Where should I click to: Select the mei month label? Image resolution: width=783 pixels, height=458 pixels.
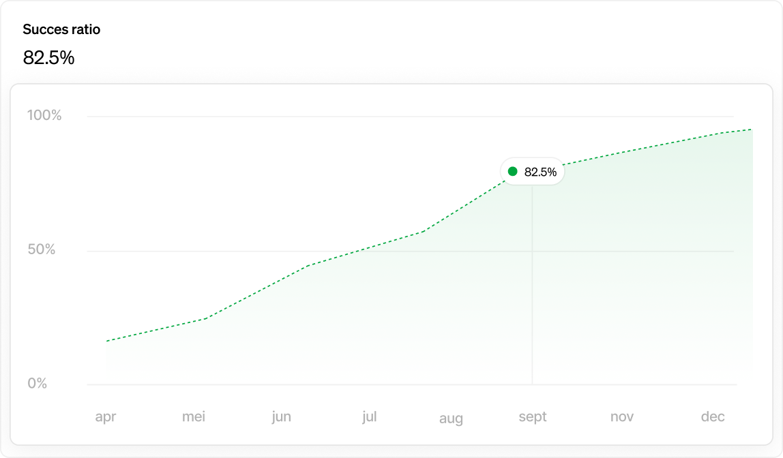194,416
